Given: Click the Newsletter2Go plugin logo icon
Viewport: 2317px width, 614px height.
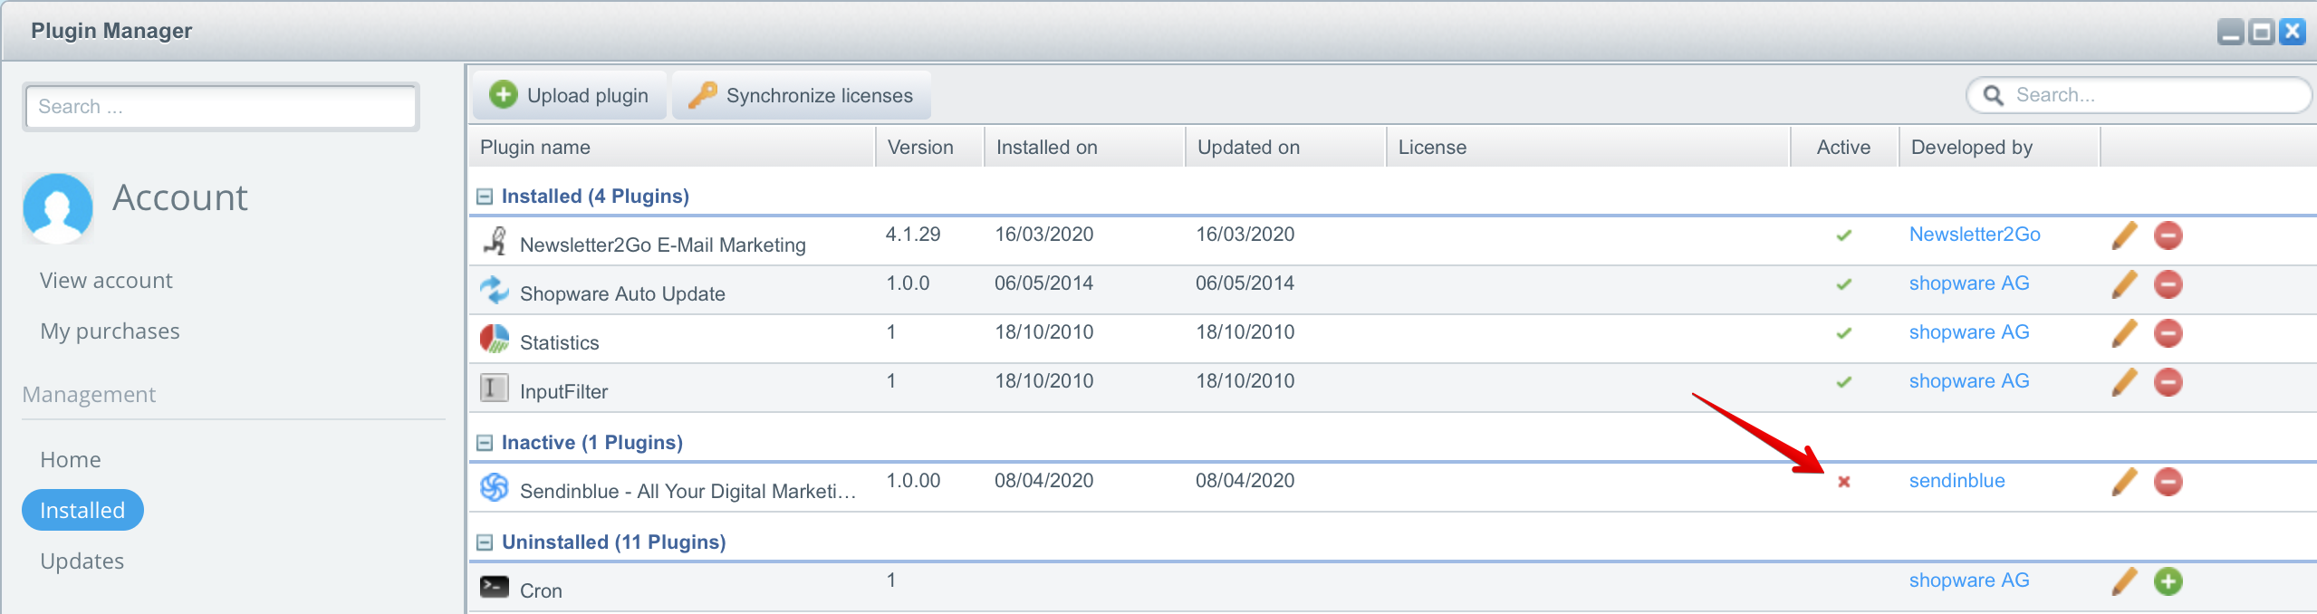Looking at the screenshot, I should click(495, 241).
